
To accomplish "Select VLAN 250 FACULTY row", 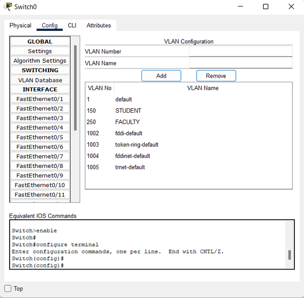I will point(127,122).
